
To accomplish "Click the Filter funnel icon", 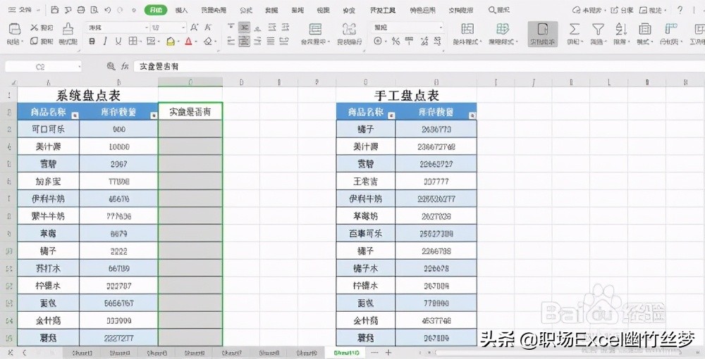I will pos(598,30).
